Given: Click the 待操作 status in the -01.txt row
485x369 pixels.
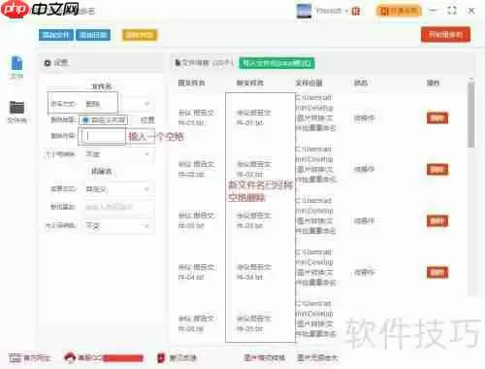Looking at the screenshot, I should click(x=364, y=118).
